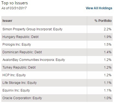Click the 1.4% portfolio value for Dominican Republic

pos(108,52)
